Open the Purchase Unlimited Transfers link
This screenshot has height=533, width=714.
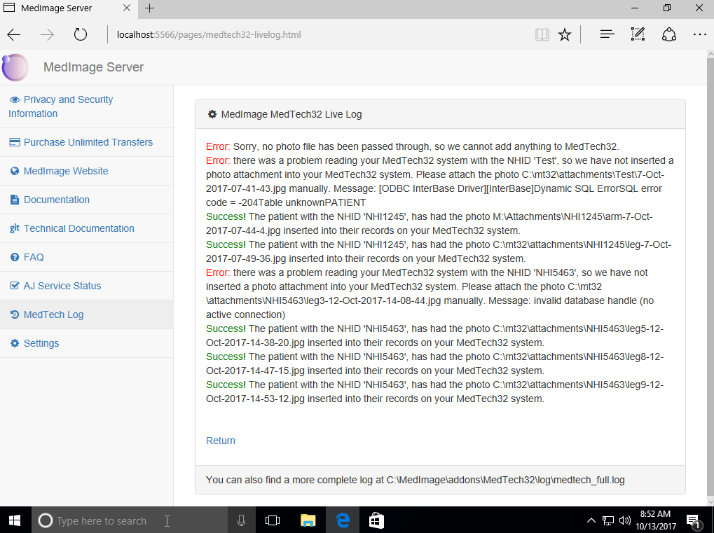coord(88,142)
